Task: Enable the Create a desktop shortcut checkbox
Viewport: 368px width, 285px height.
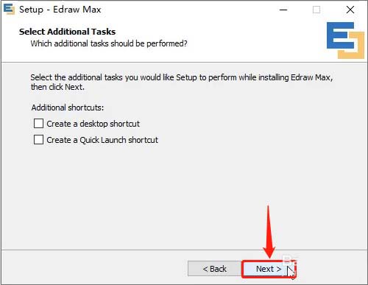Action: coord(38,124)
